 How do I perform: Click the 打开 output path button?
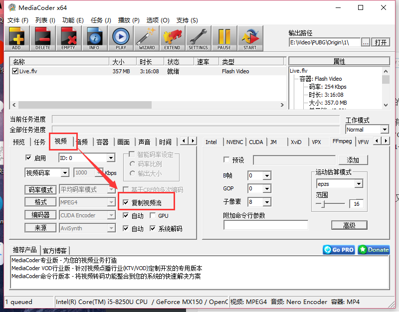[x=381, y=42]
